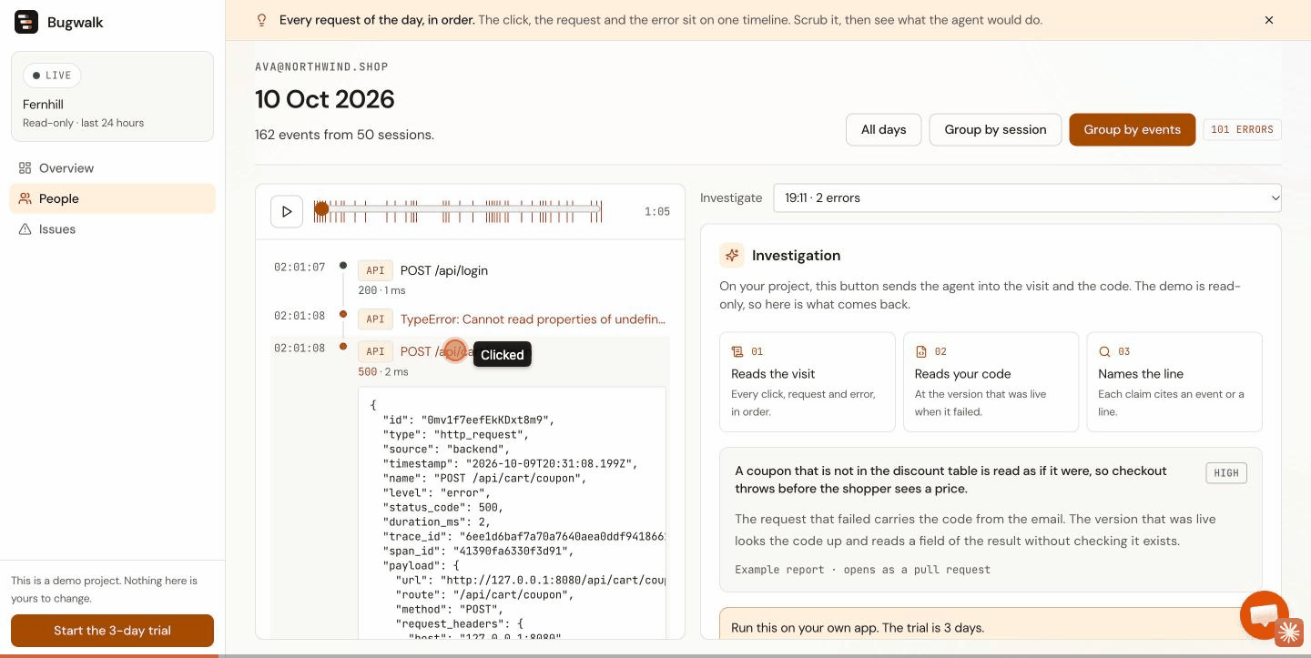This screenshot has width=1311, height=658.
Task: Click the Fernhill project card
Action: click(x=112, y=96)
